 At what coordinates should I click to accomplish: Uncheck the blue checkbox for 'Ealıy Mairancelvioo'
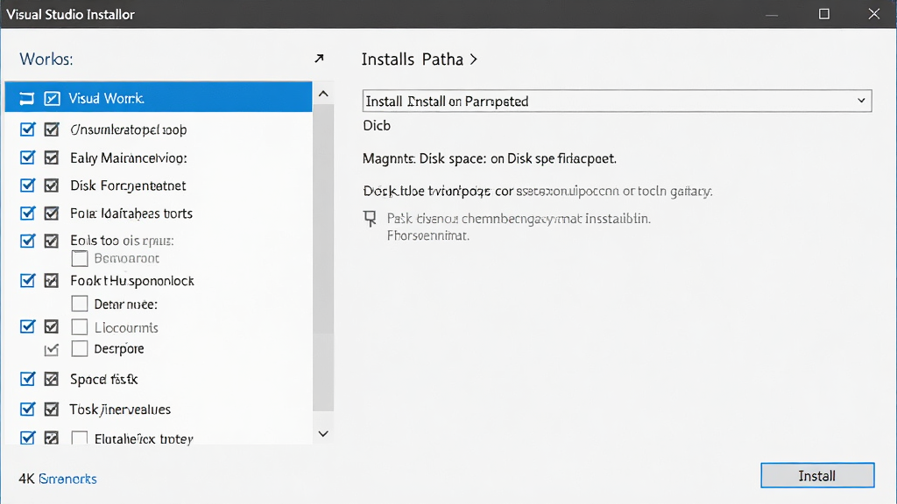click(x=27, y=157)
